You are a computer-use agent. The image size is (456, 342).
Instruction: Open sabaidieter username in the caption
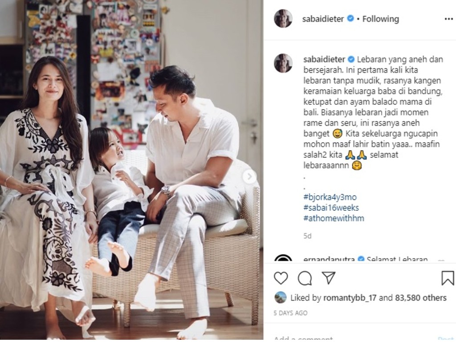point(324,59)
